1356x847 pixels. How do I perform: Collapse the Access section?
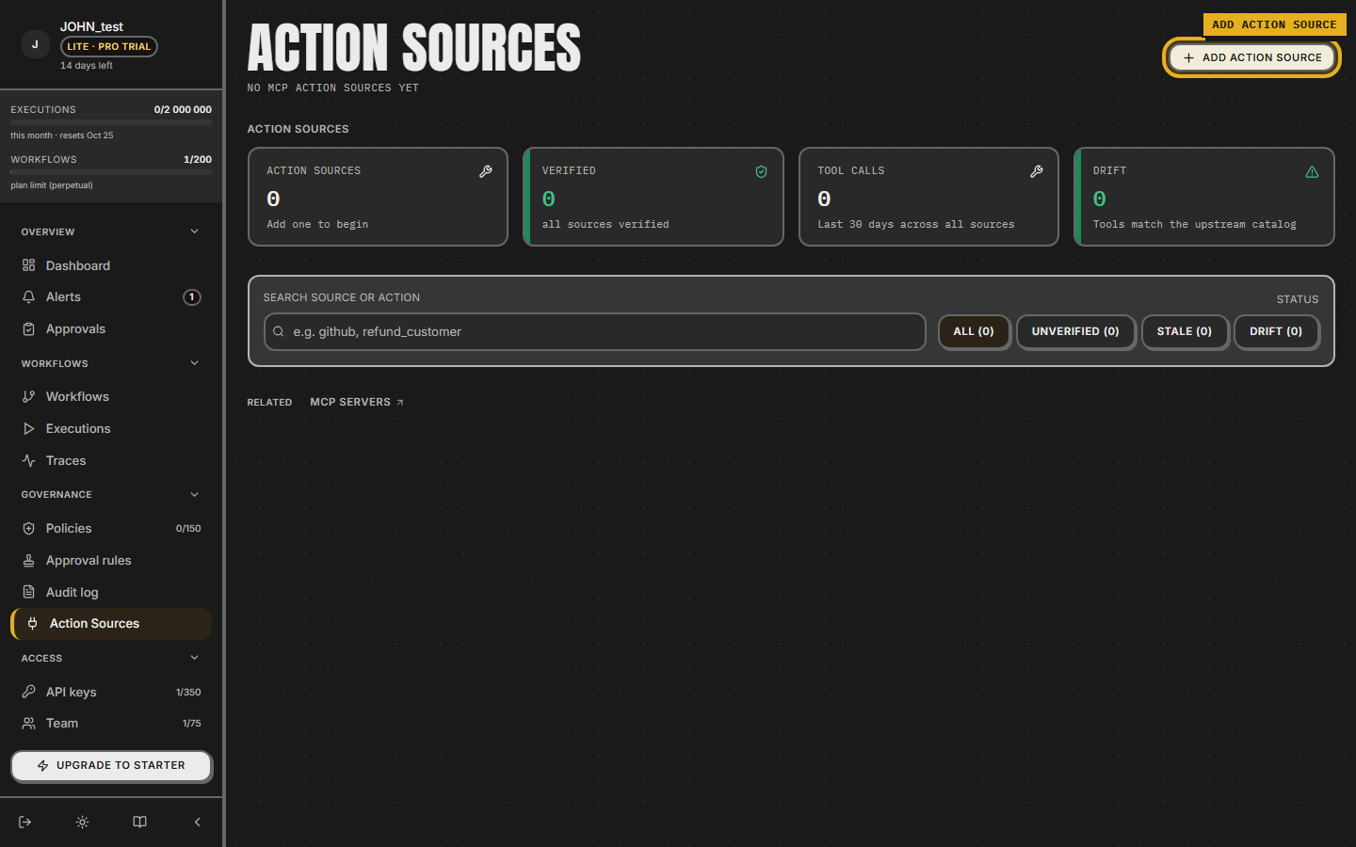[x=195, y=658]
